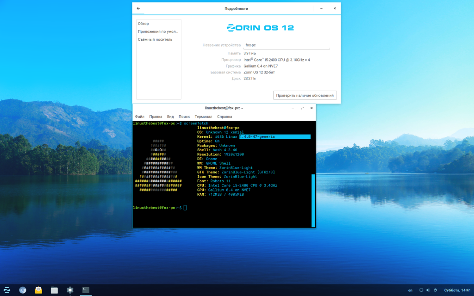Click the 23,2 ГБ disk value
This screenshot has width=474, height=296.
click(x=249, y=79)
